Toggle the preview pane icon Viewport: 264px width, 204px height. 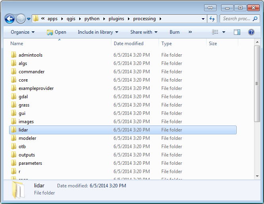pyautogui.click(x=237, y=32)
